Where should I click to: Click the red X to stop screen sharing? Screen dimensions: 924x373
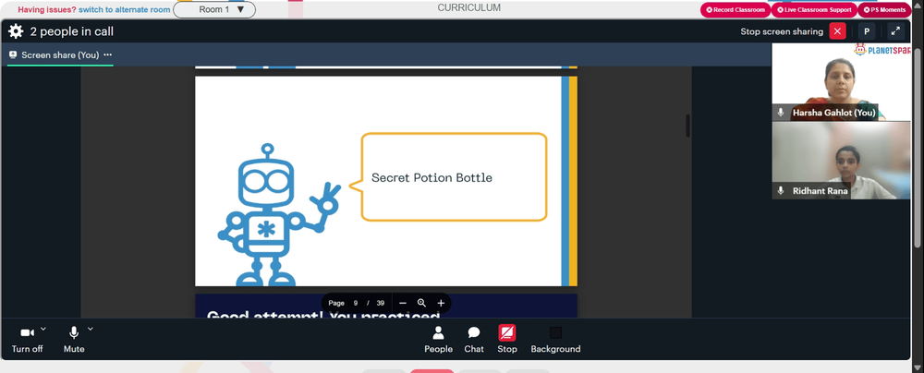point(837,31)
